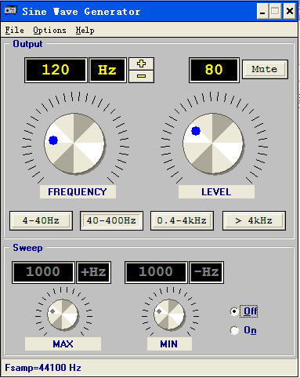
Task: Click the MIN sweep knob
Action: (x=169, y=314)
